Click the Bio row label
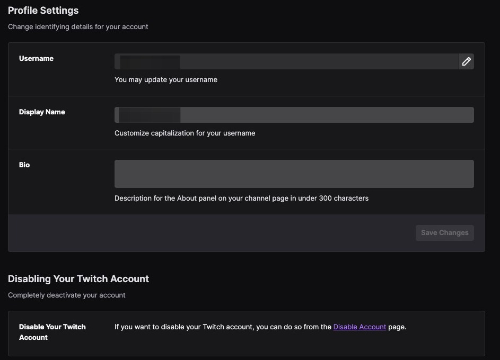500x360 pixels. coord(24,165)
